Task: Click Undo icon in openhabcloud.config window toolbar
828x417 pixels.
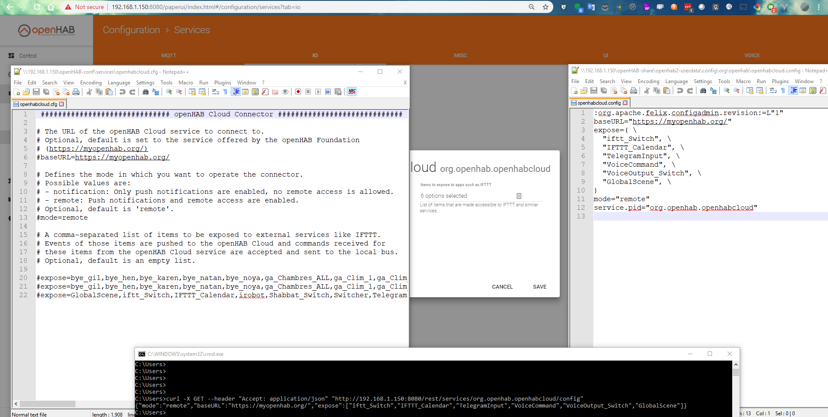Action: [x=680, y=90]
